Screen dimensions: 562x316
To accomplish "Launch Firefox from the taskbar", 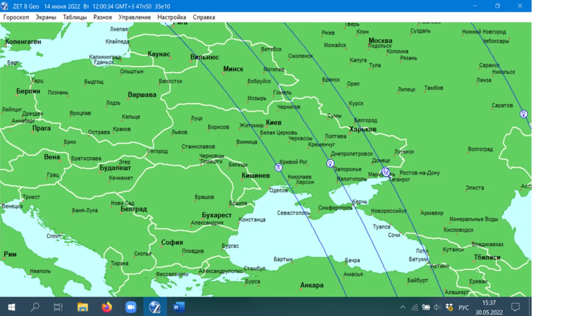I will (107, 307).
